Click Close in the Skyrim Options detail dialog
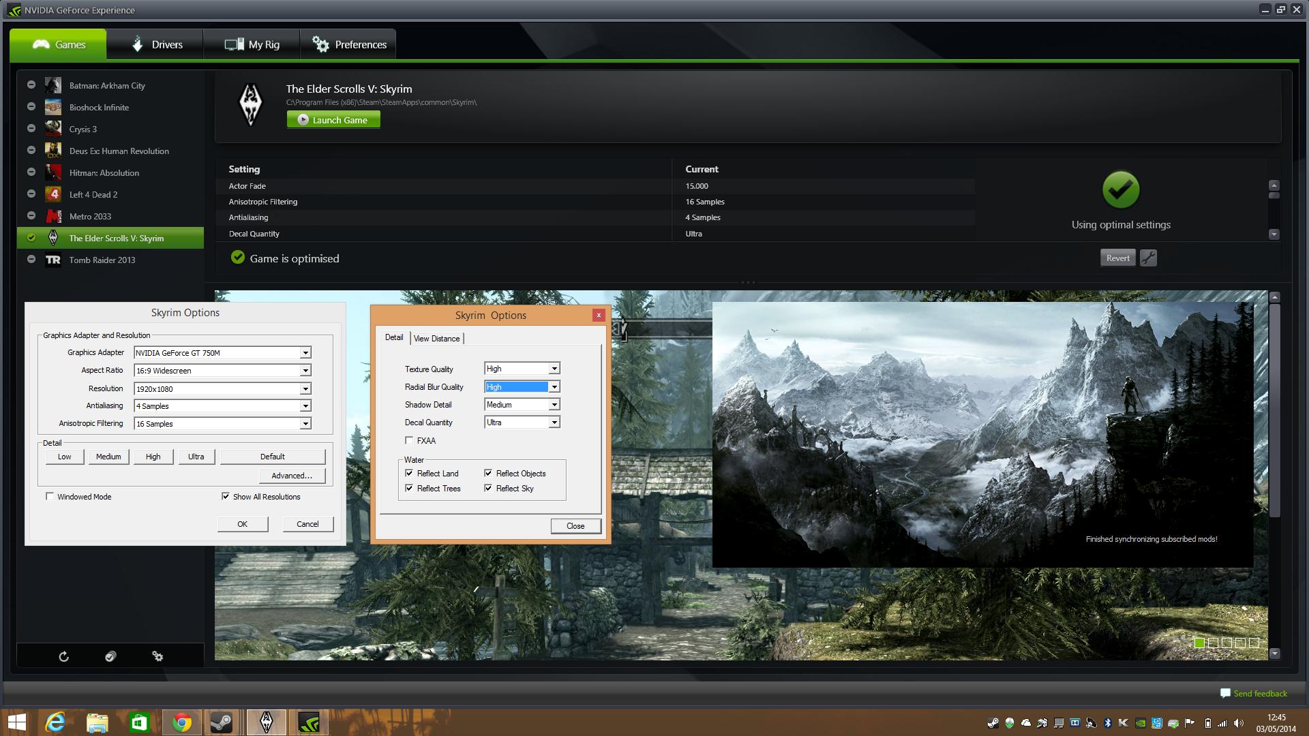The image size is (1309, 736). pyautogui.click(x=575, y=526)
